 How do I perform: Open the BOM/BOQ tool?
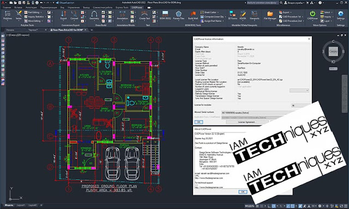pyautogui.click(x=165, y=15)
